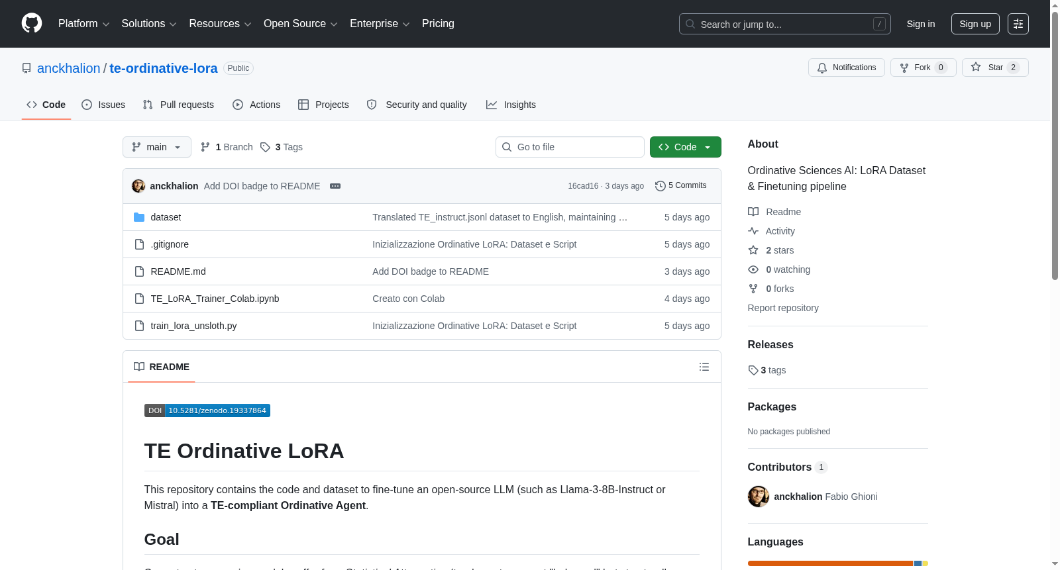The image size is (1060, 570).
Task: View the 5 Commits history
Action: [x=681, y=186]
